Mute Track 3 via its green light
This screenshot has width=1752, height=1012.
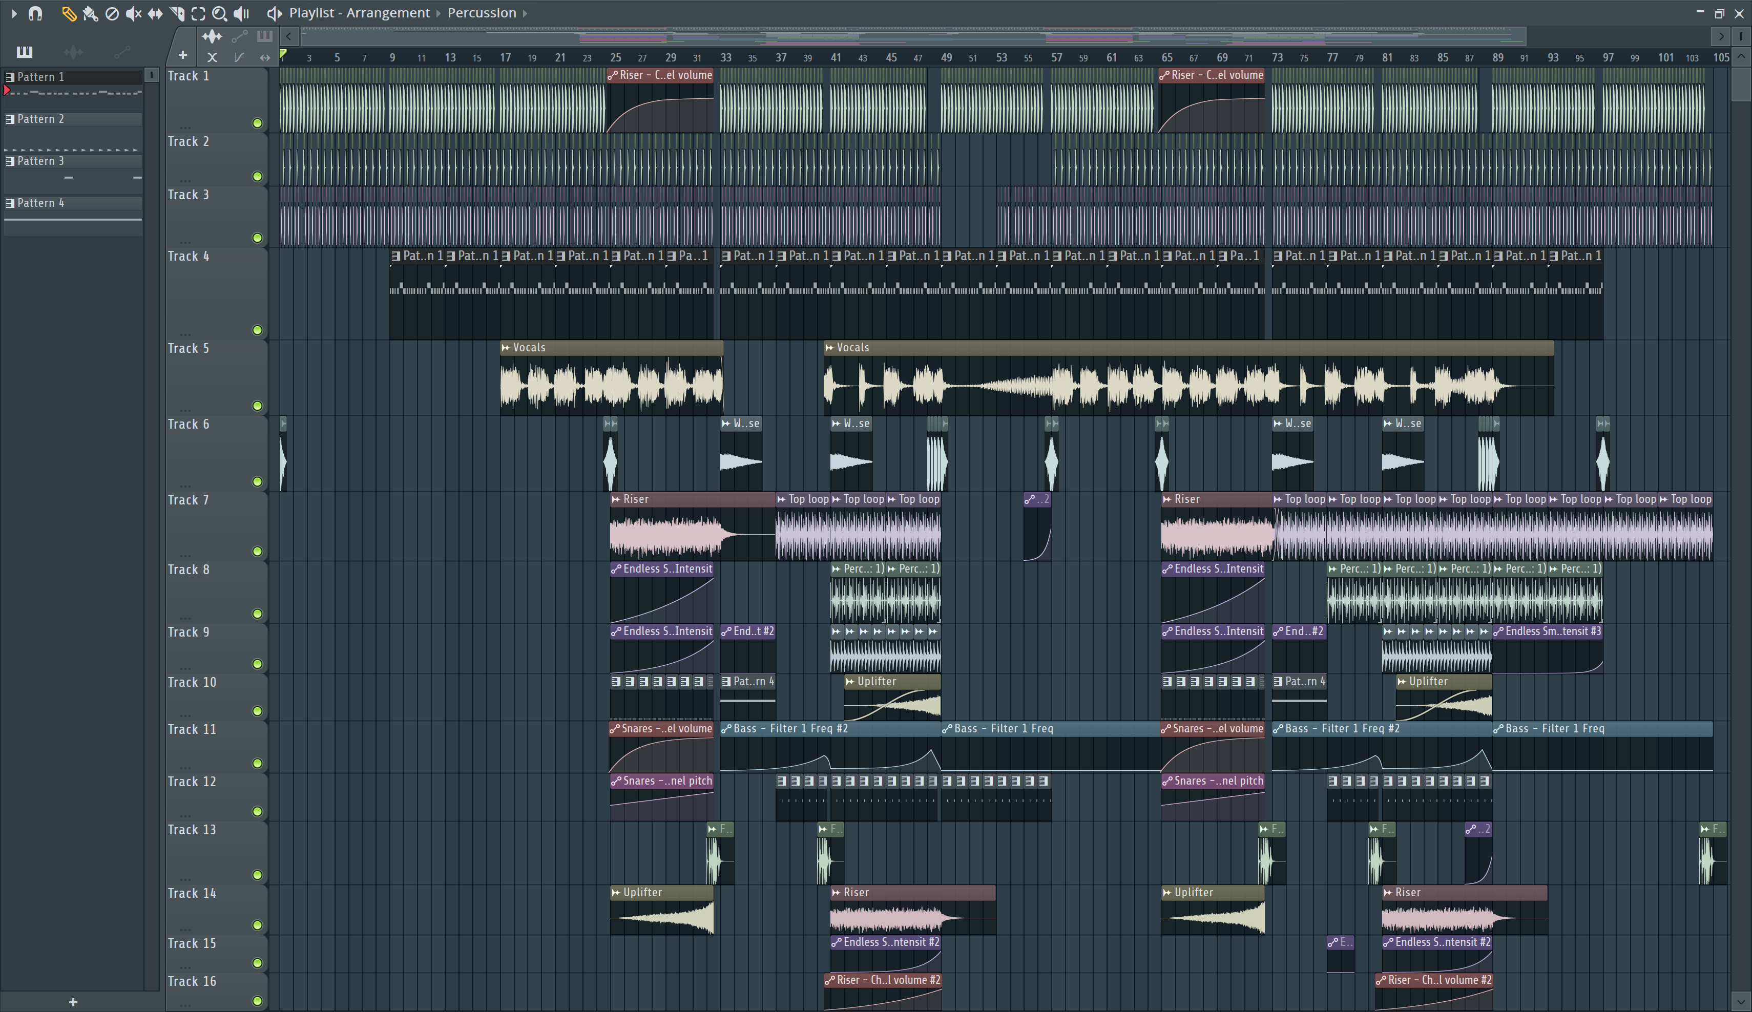[257, 238]
